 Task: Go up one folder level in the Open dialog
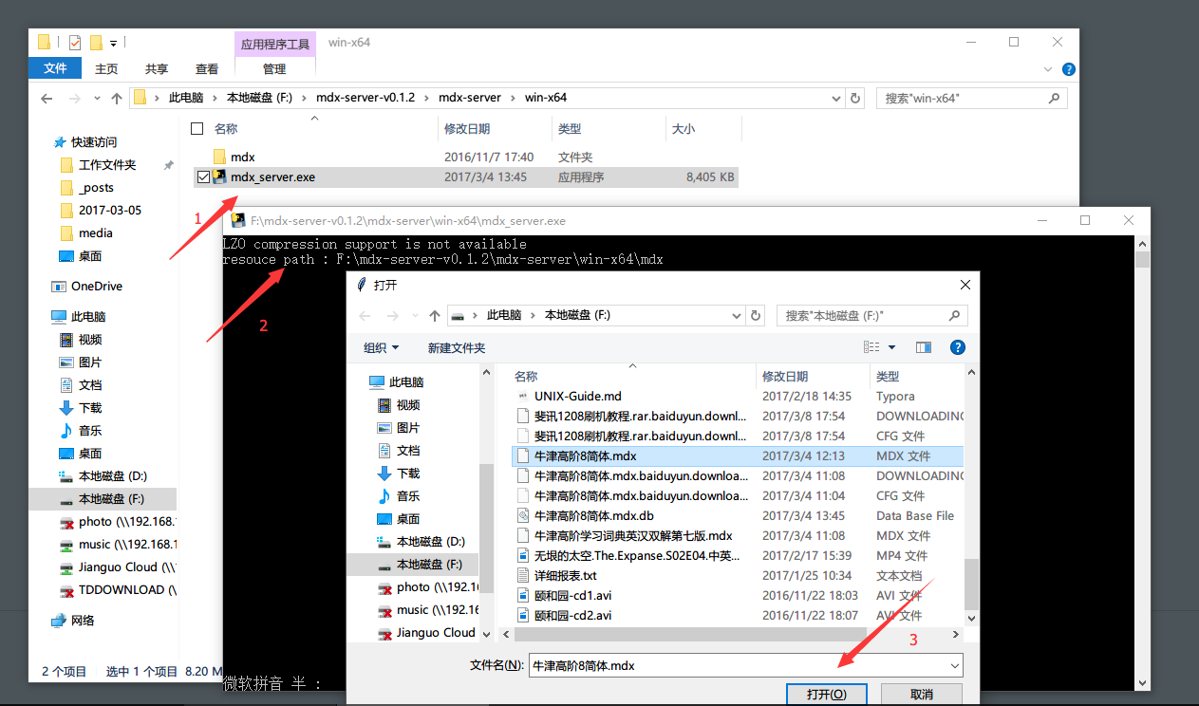(435, 316)
